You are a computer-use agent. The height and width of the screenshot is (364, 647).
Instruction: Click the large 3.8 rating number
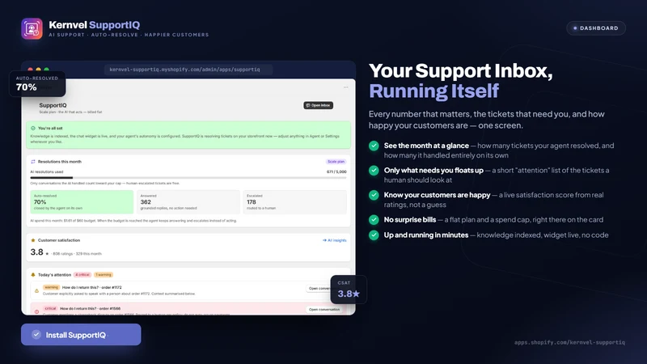tap(36, 252)
